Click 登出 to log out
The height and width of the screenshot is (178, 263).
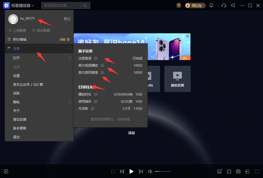[x=67, y=19]
